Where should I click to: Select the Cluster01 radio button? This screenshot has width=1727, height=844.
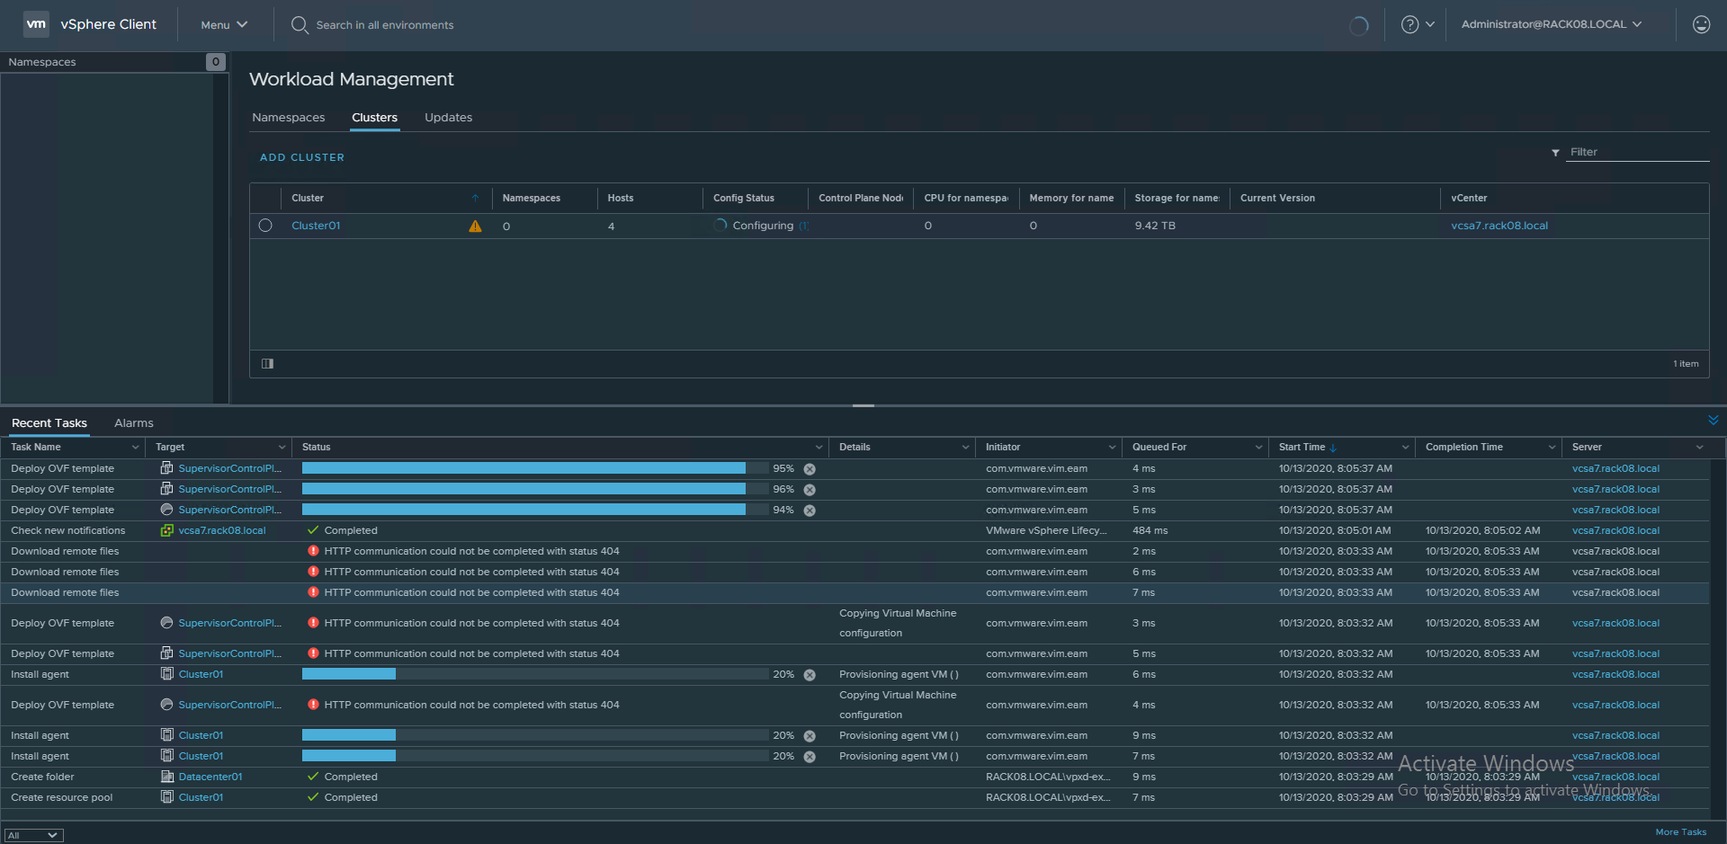point(265,226)
